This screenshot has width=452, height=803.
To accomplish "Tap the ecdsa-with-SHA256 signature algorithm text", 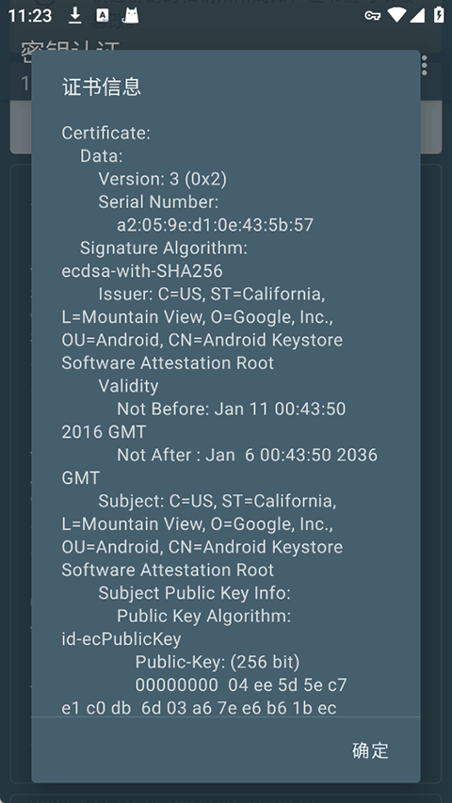I will (142, 271).
